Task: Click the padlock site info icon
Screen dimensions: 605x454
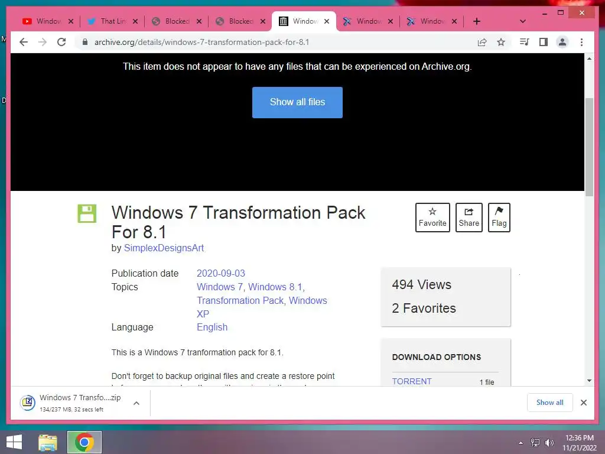Action: point(85,42)
